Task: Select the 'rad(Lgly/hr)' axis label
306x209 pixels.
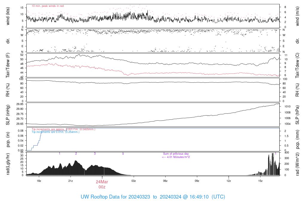Action: click(x=8, y=164)
